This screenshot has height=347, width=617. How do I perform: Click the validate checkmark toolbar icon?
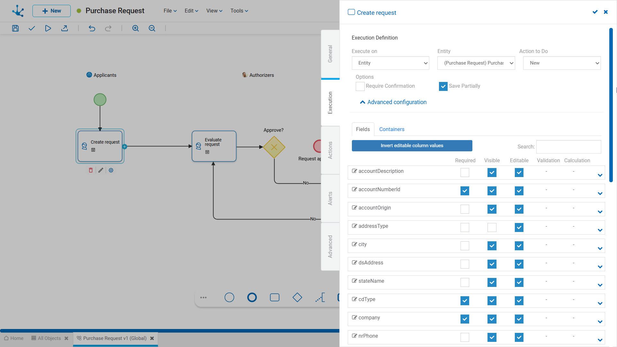(x=31, y=28)
